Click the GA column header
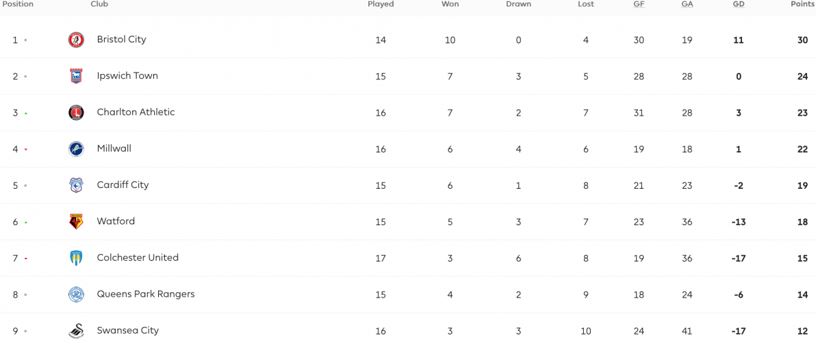Viewport: 816px width, 342px height. pos(687,4)
